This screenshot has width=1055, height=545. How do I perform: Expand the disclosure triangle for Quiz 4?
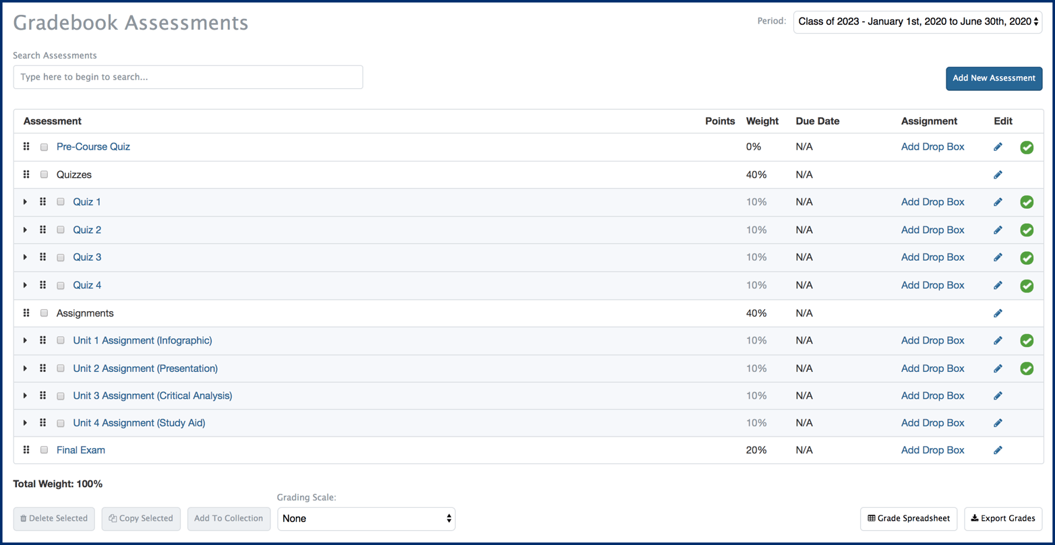click(25, 284)
